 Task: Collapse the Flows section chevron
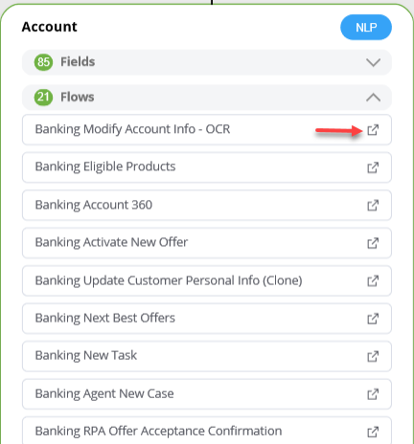373,97
